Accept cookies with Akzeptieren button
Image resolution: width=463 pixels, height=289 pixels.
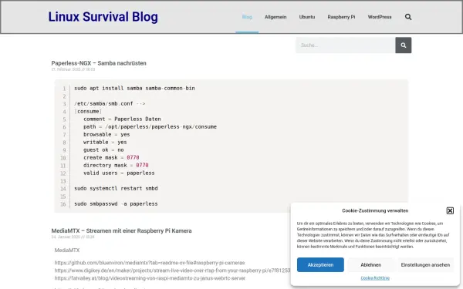point(320,265)
